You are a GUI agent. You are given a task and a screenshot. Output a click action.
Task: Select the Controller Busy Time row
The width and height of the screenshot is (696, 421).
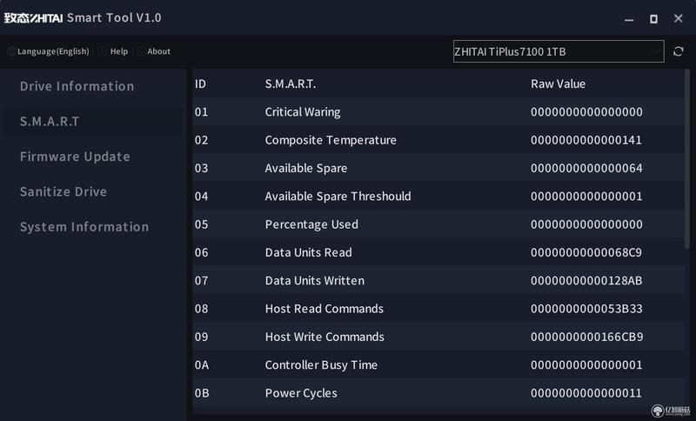(x=438, y=365)
